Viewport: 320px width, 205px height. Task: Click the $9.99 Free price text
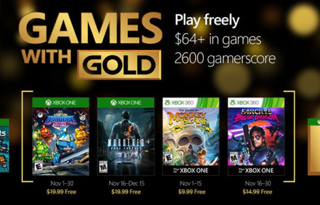tap(191, 191)
